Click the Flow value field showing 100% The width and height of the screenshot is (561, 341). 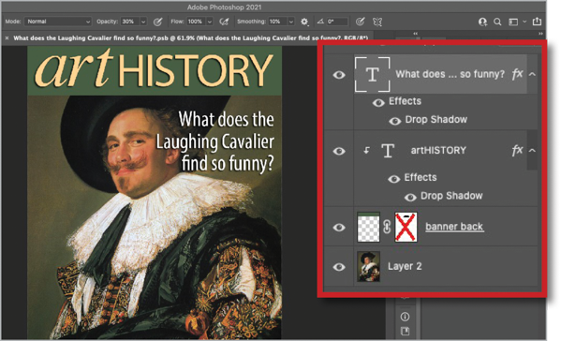click(x=196, y=22)
